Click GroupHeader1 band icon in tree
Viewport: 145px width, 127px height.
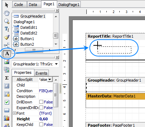(16, 16)
